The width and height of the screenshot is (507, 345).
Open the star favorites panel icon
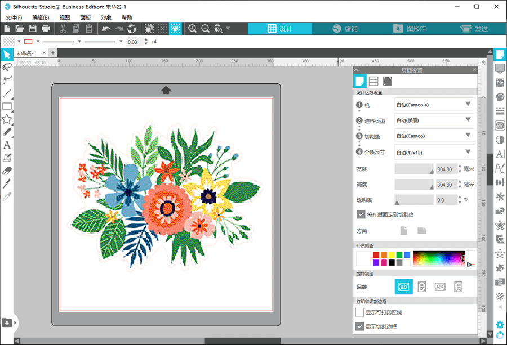(x=500, y=225)
